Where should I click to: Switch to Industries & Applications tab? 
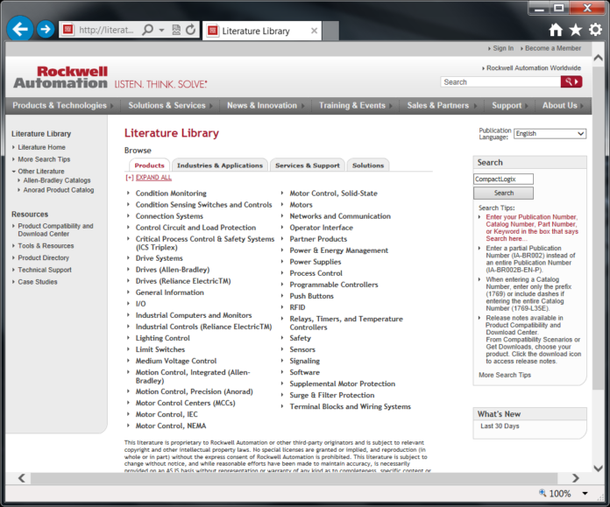(220, 165)
